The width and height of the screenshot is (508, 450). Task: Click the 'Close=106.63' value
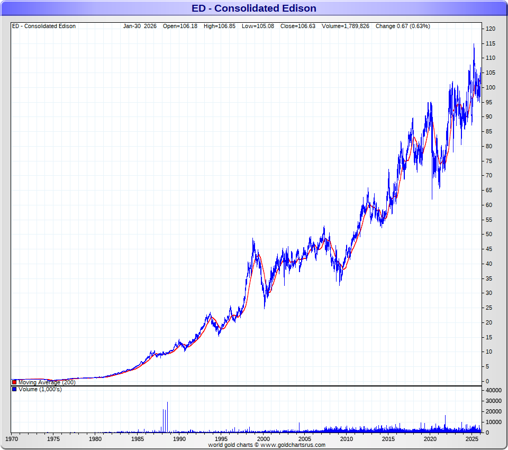298,26
